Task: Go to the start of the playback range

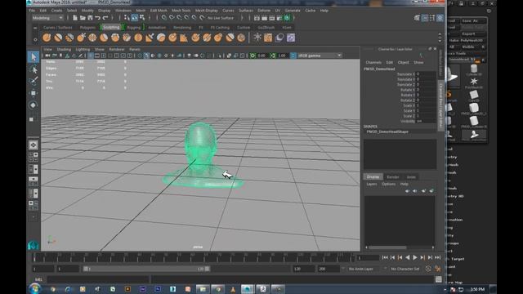Action: coord(385,258)
